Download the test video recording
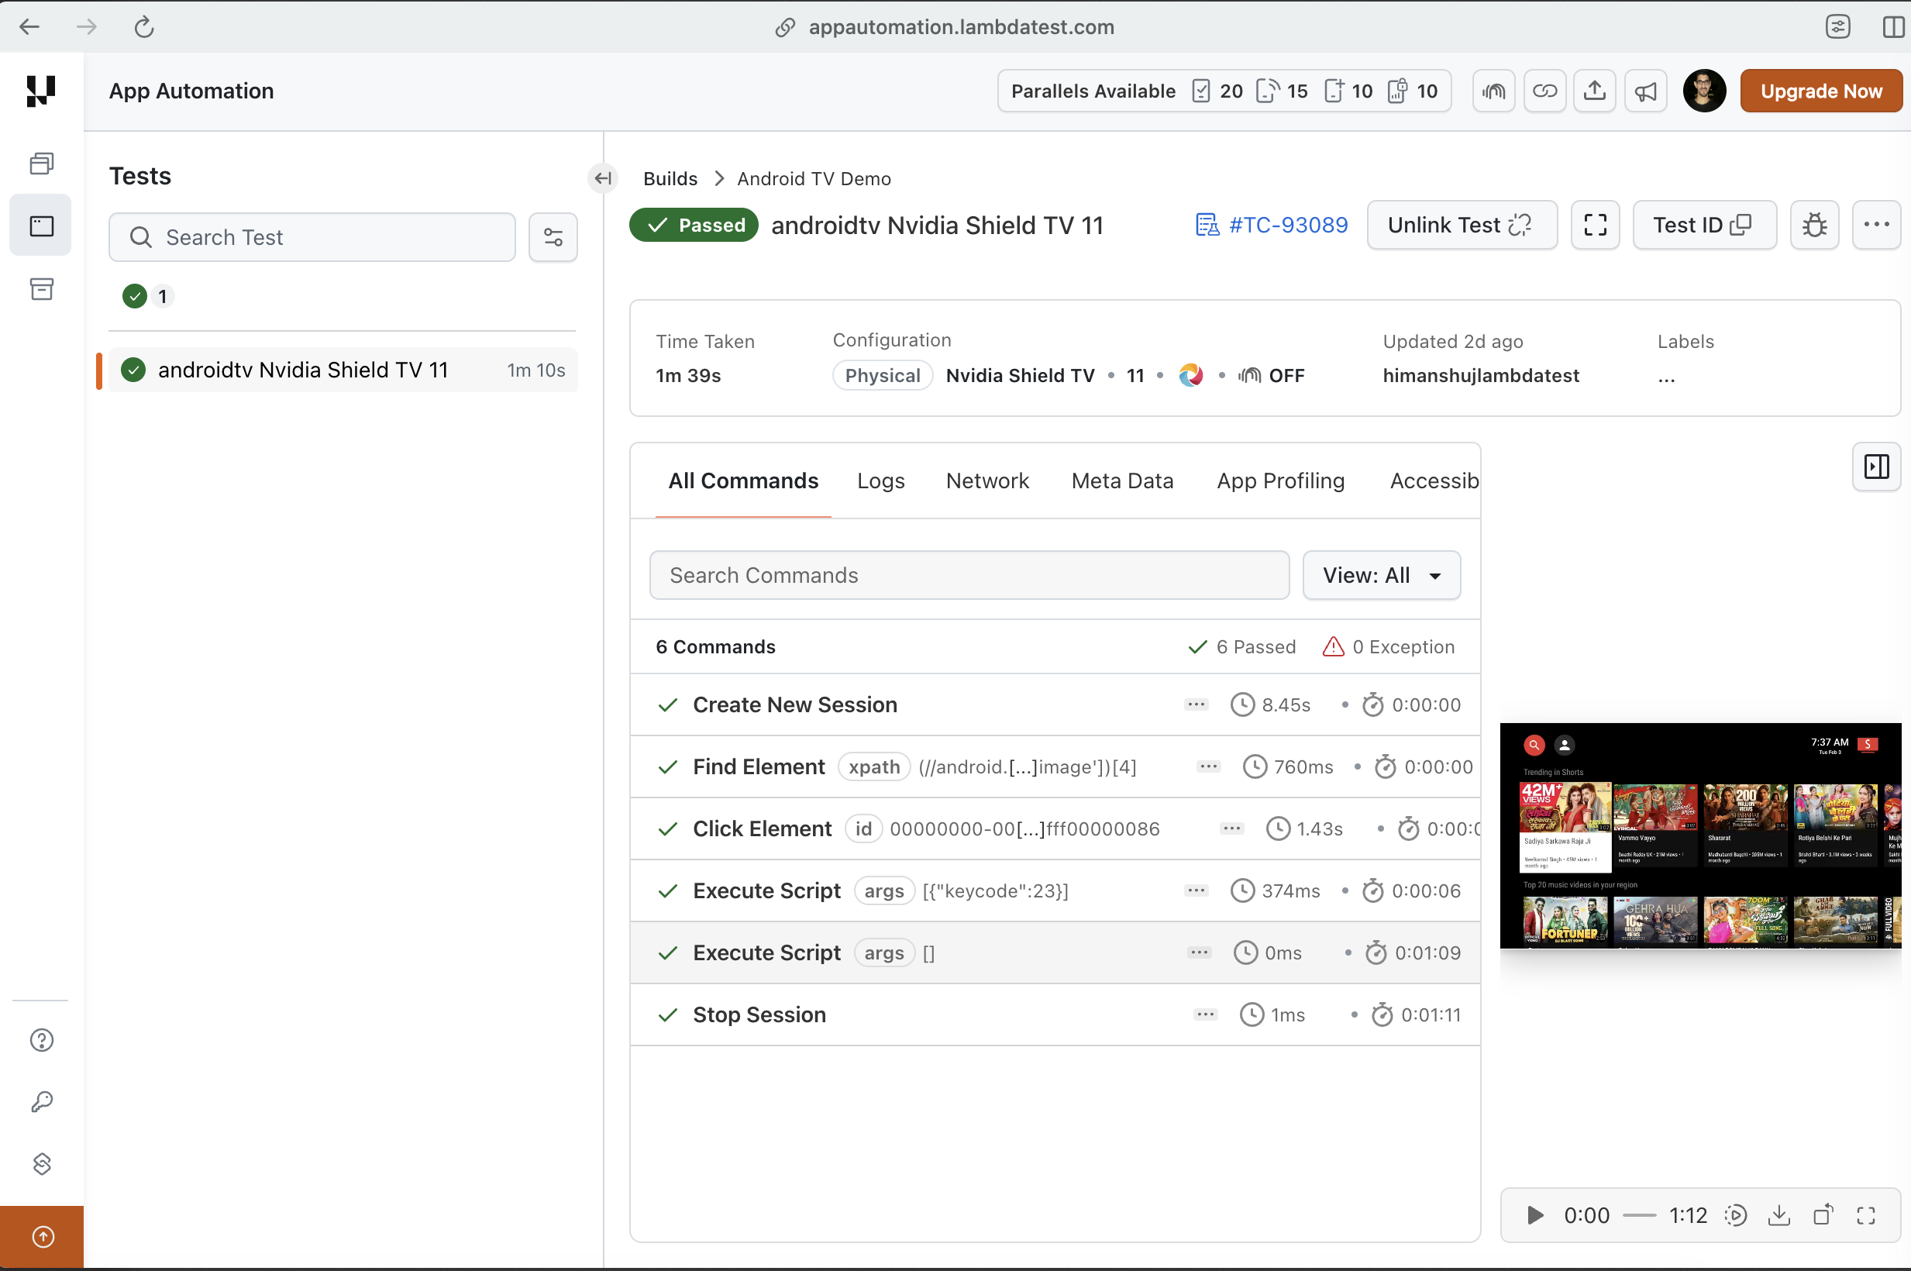1911x1271 pixels. tap(1779, 1215)
